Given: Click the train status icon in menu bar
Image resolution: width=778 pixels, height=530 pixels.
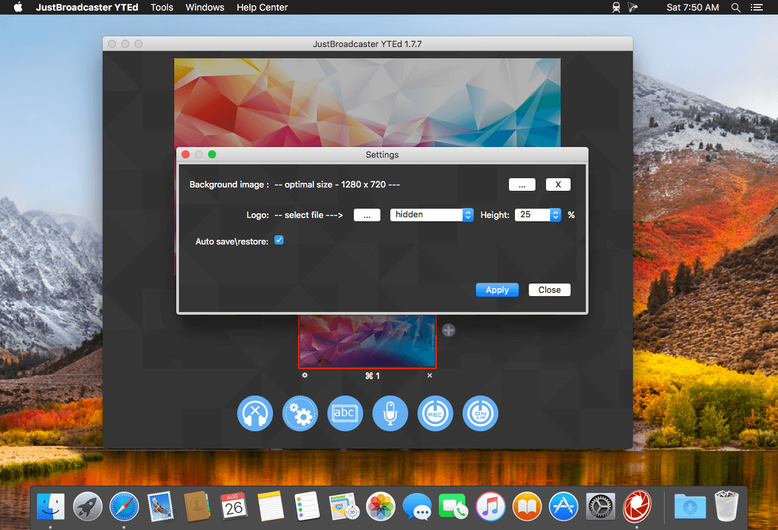Looking at the screenshot, I should (616, 7).
